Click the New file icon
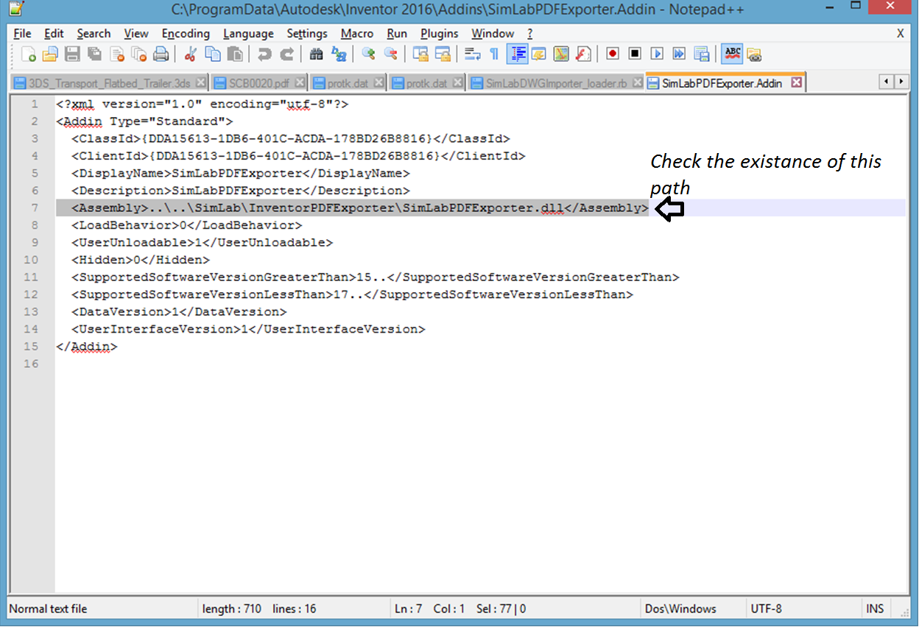Screen dimensions: 919x627 pos(29,54)
